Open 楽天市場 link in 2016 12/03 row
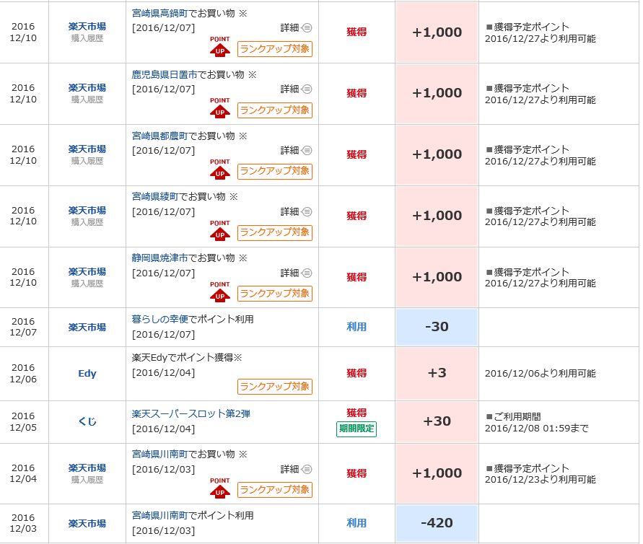643x544 pixels. [87, 524]
